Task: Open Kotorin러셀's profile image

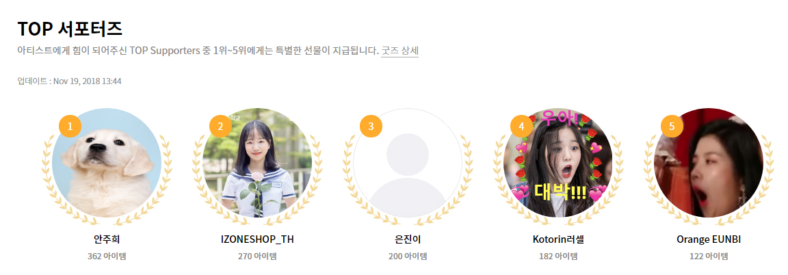Action: [x=558, y=163]
